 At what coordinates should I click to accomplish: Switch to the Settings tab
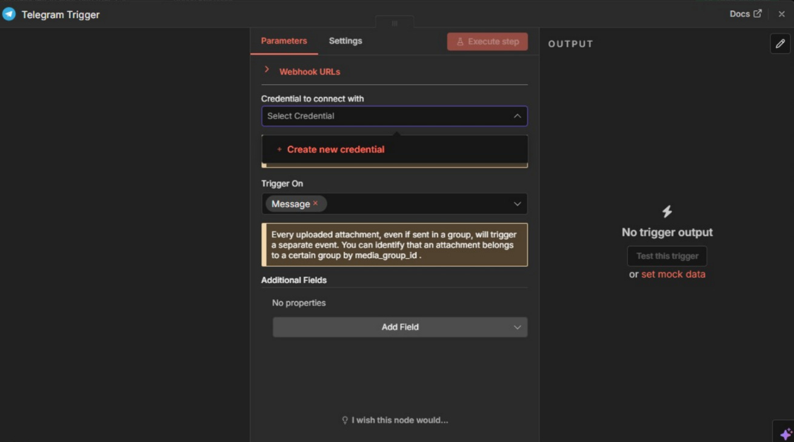(345, 41)
